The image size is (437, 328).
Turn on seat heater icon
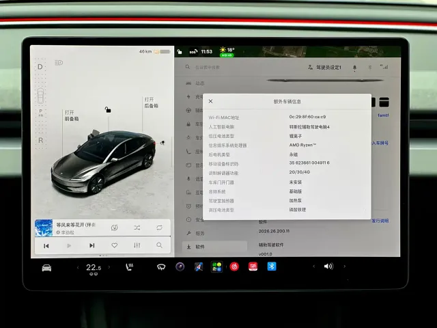pyautogui.click(x=130, y=267)
